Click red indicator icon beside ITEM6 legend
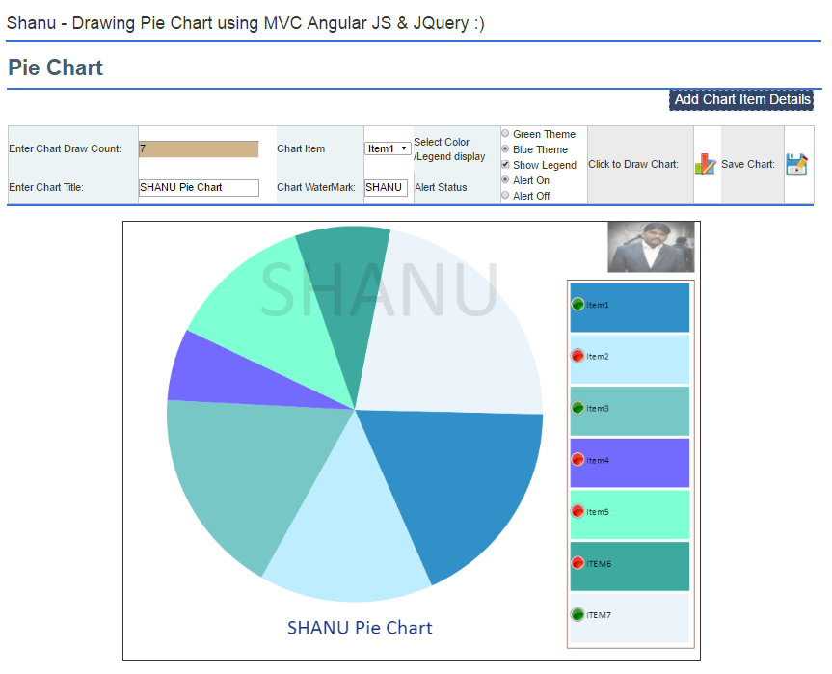The height and width of the screenshot is (674, 832). coord(577,562)
